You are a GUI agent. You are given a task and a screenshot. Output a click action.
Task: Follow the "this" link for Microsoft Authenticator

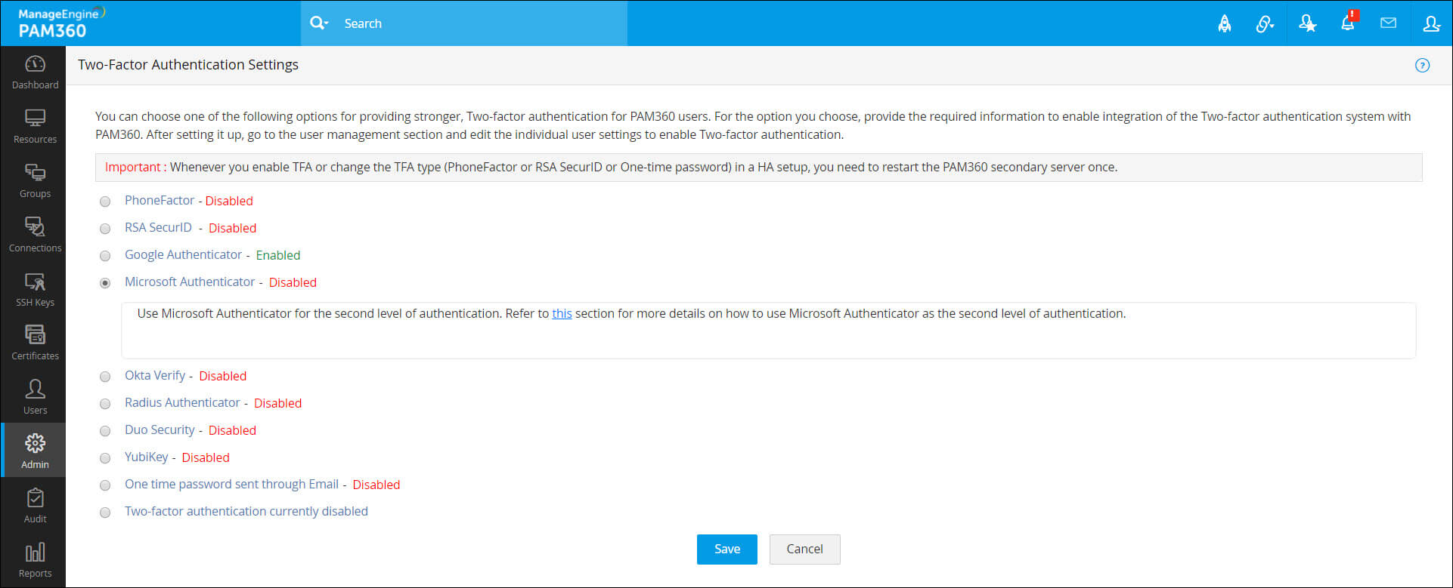coord(562,314)
